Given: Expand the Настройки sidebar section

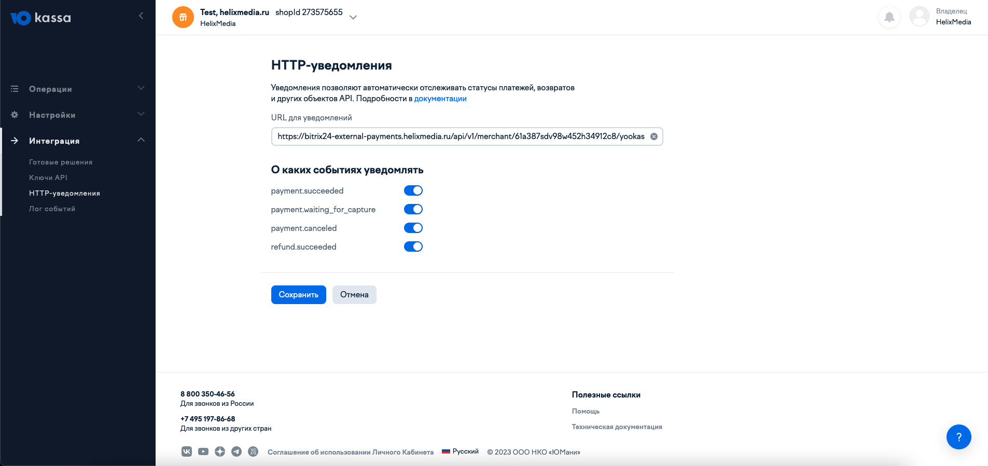Looking at the screenshot, I should click(x=78, y=115).
